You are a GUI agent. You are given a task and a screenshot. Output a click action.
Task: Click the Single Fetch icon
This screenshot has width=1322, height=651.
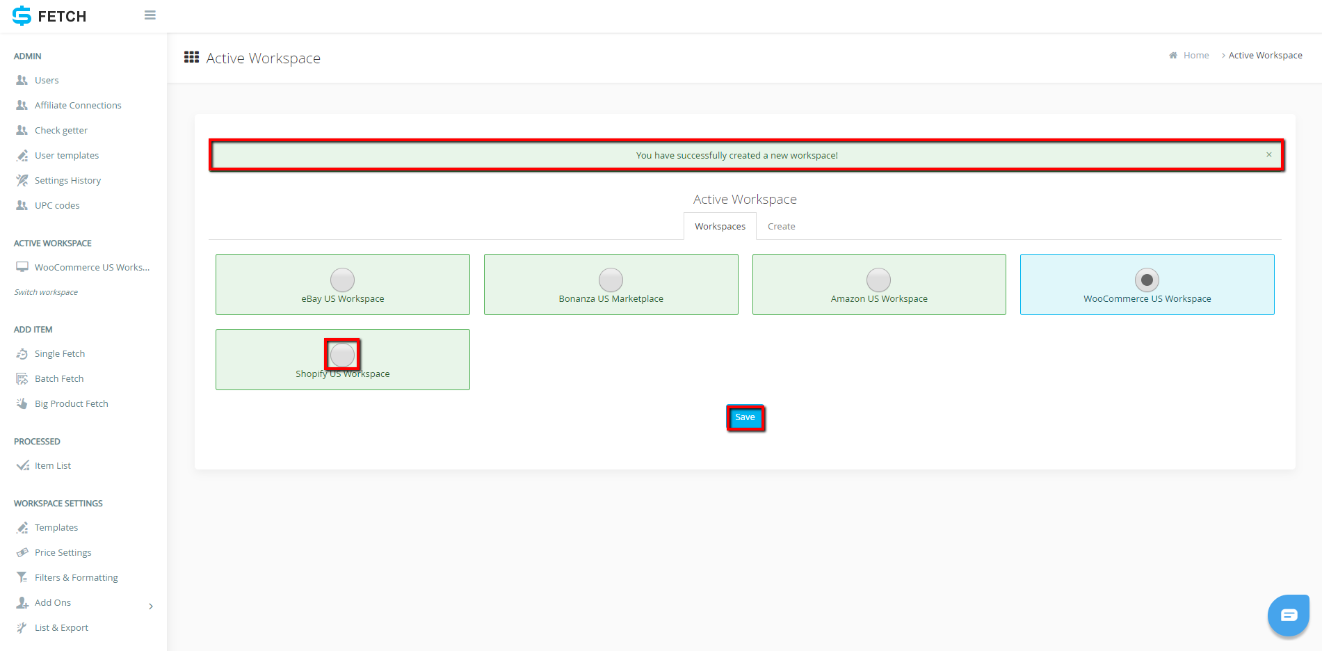(x=22, y=353)
